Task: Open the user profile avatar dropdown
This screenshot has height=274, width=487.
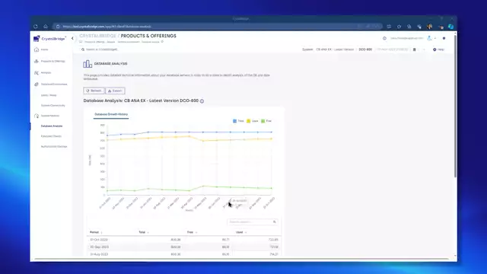Action: [x=431, y=38]
